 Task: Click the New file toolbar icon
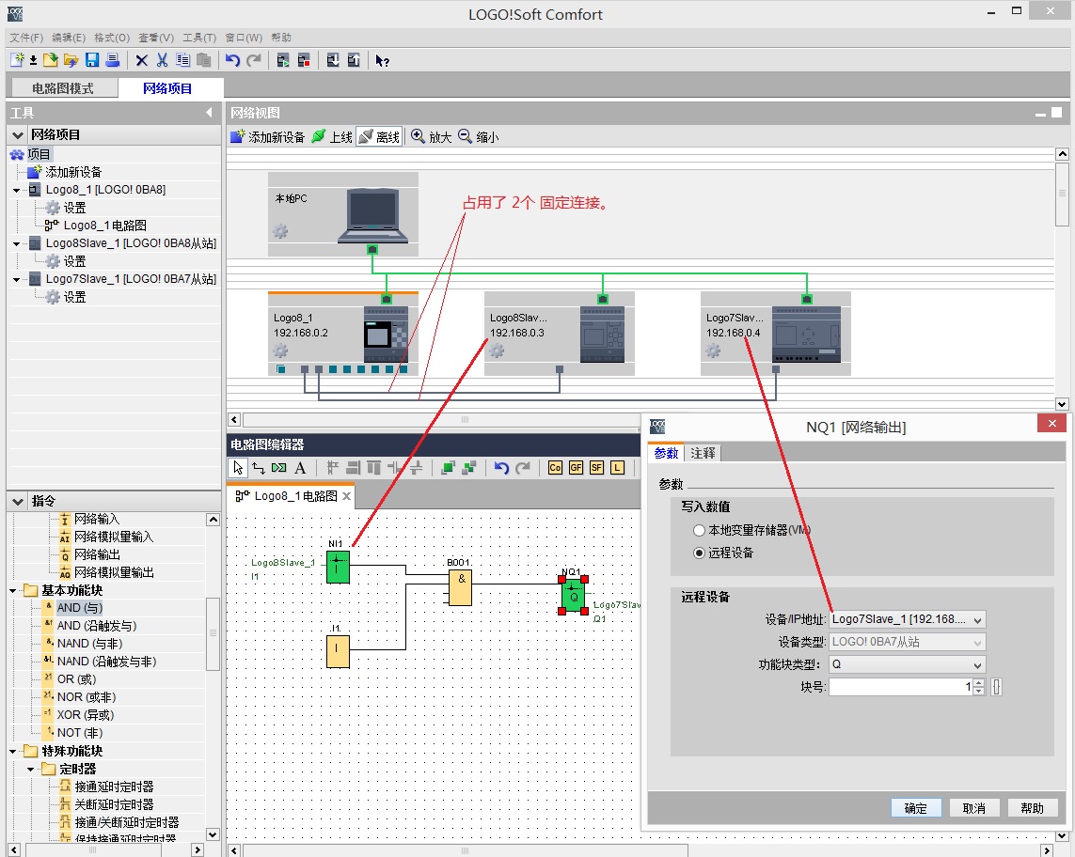[x=17, y=60]
